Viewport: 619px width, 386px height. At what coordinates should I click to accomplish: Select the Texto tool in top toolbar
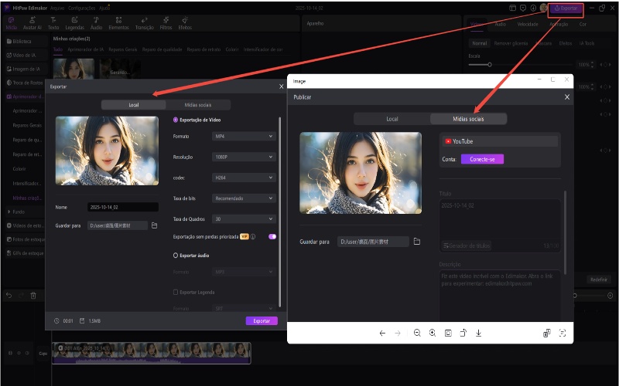pyautogui.click(x=53, y=23)
